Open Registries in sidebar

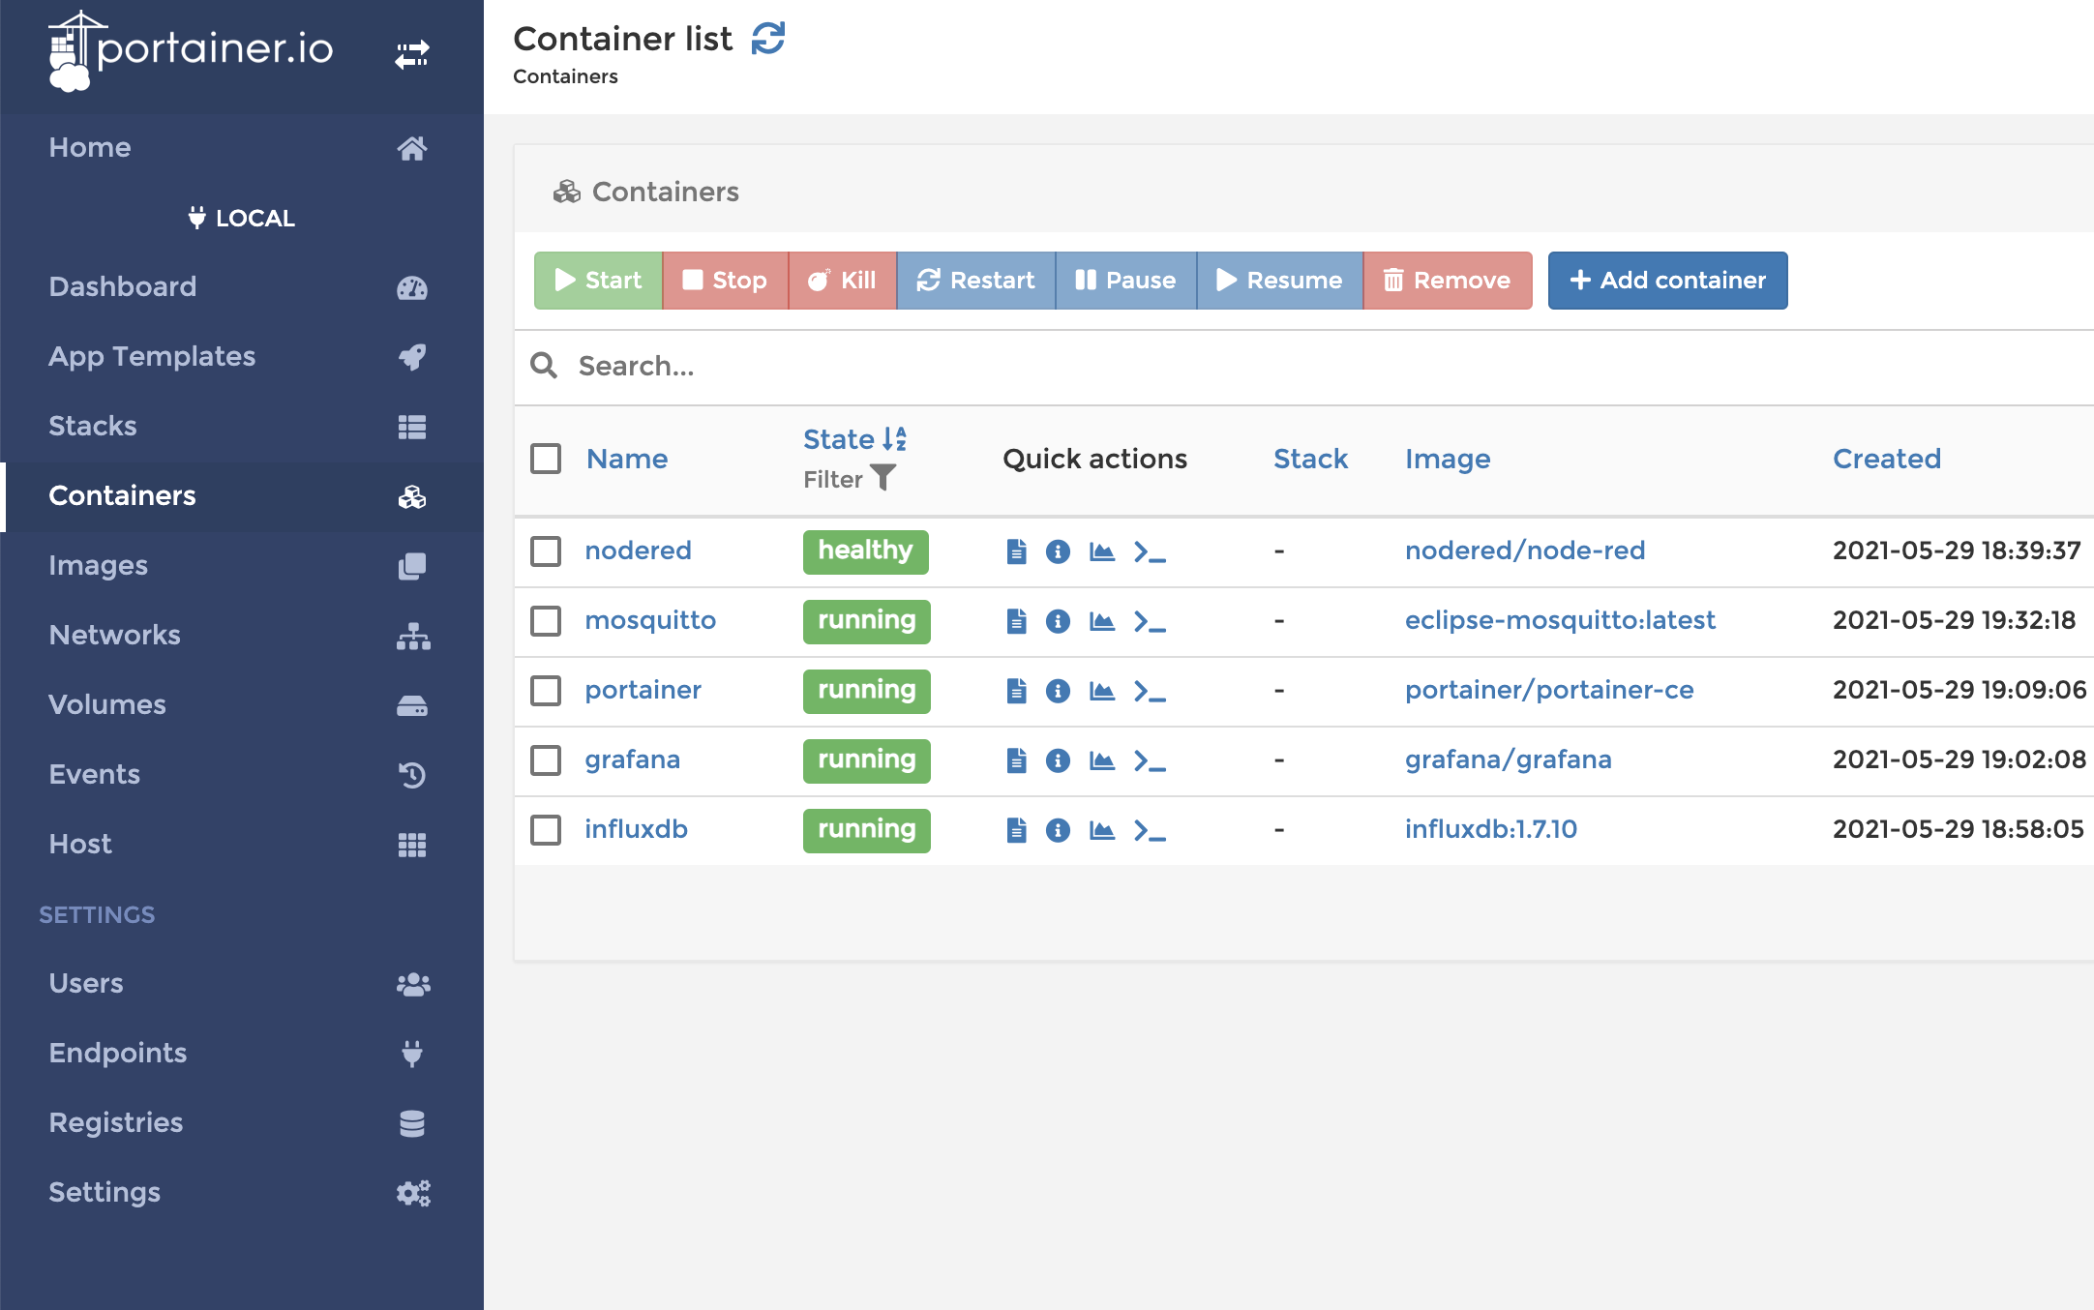pos(242,1122)
